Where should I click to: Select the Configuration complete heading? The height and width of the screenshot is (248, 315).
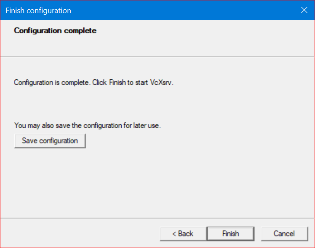[55, 30]
